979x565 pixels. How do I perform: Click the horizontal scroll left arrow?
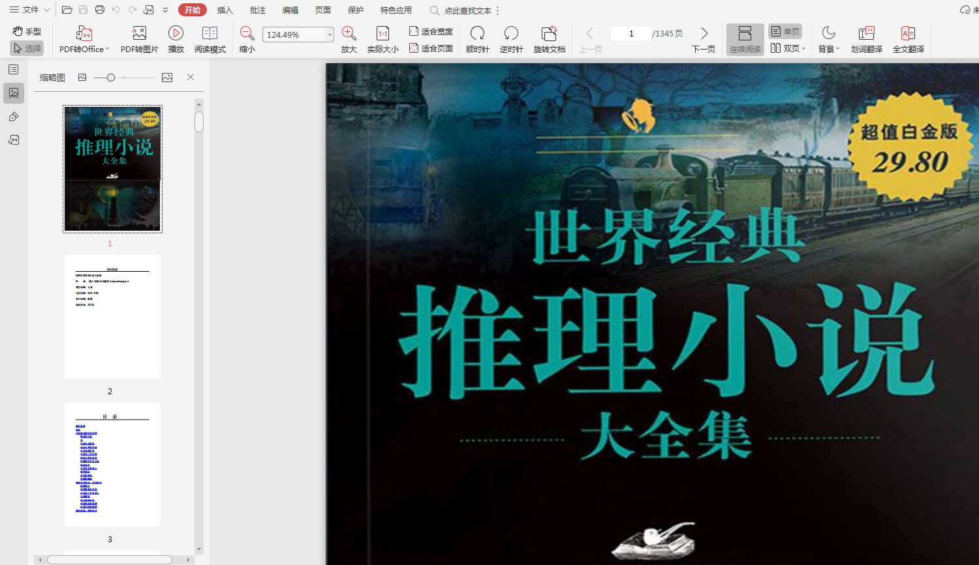coord(40,560)
